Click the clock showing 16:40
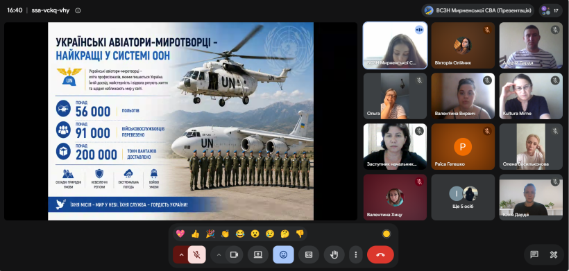569x271 pixels. [x=15, y=10]
